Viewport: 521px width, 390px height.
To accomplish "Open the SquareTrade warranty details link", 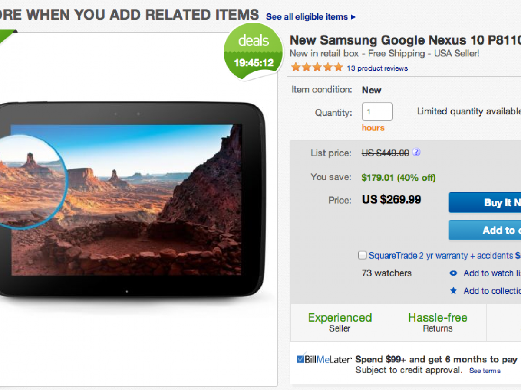I will [x=441, y=256].
